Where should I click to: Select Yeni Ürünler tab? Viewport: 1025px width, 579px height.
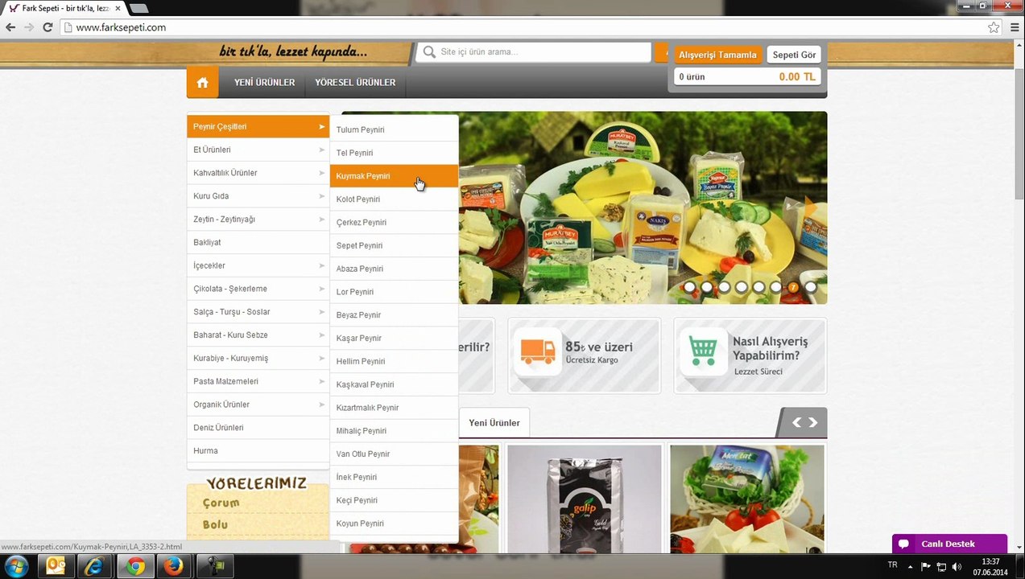[494, 423]
